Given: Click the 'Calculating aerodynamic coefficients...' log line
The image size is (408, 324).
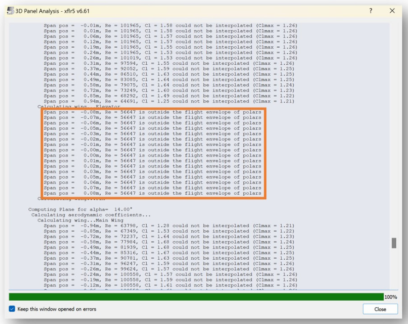Looking at the screenshot, I should [x=91, y=215].
